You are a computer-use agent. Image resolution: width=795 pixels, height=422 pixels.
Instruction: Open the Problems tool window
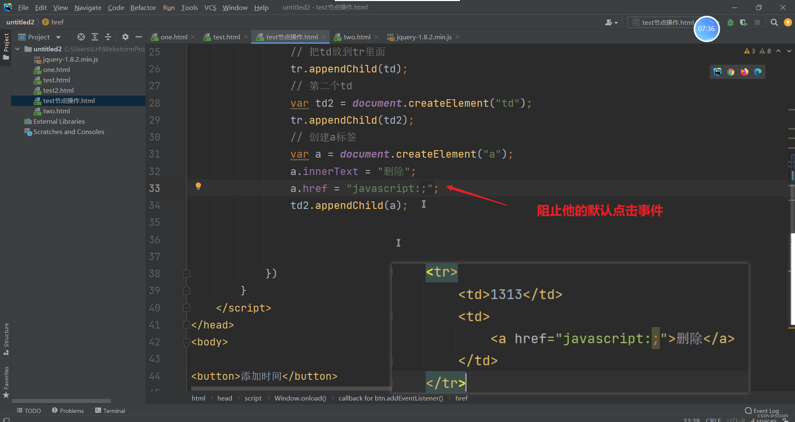click(x=68, y=411)
